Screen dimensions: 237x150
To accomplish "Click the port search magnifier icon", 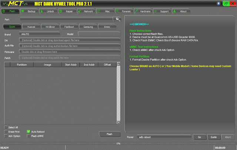I will (118, 19).
